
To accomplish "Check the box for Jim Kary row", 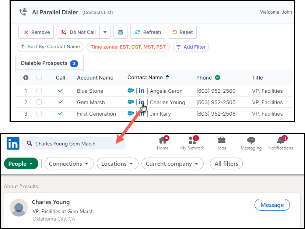I will coord(39,113).
